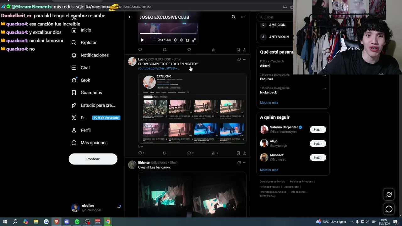Go to Inicio in the sidebar
402x226 pixels.
(x=81, y=30)
